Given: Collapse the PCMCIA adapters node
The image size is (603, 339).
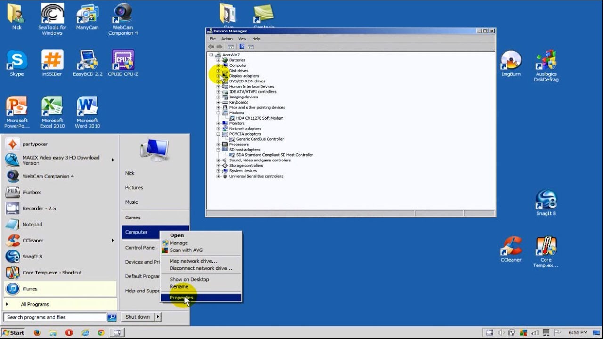Looking at the screenshot, I should [x=218, y=134].
